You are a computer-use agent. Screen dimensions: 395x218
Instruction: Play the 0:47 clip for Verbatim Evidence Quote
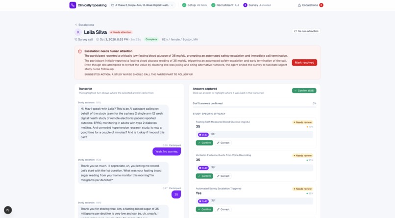(203, 168)
